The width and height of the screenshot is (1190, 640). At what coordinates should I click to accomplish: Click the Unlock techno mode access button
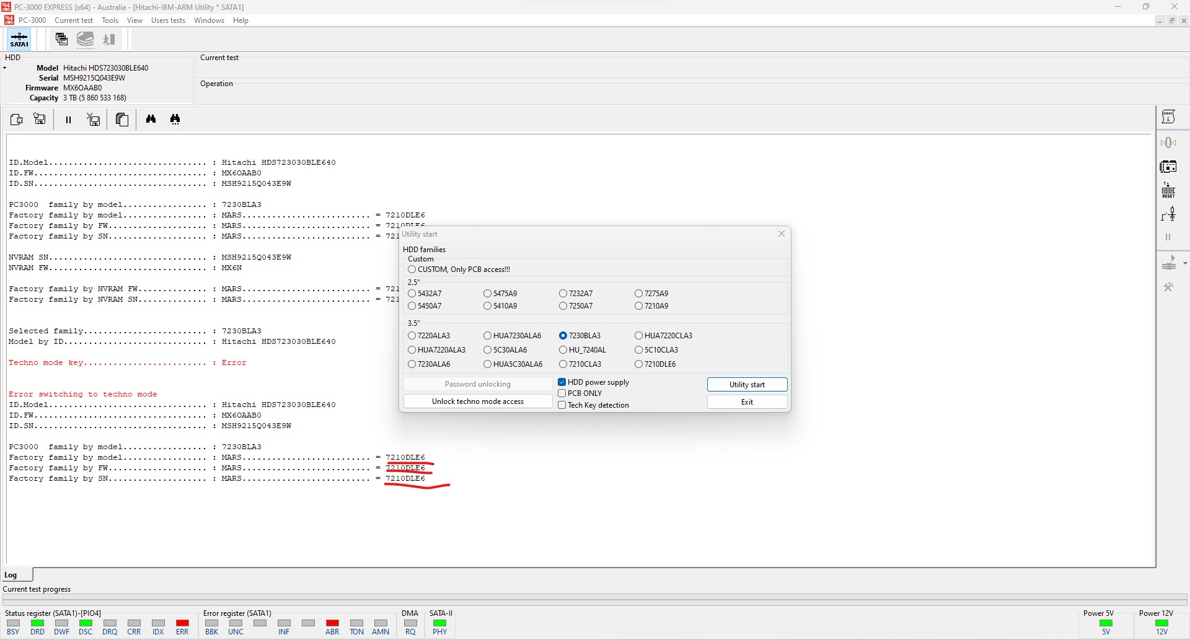click(478, 401)
